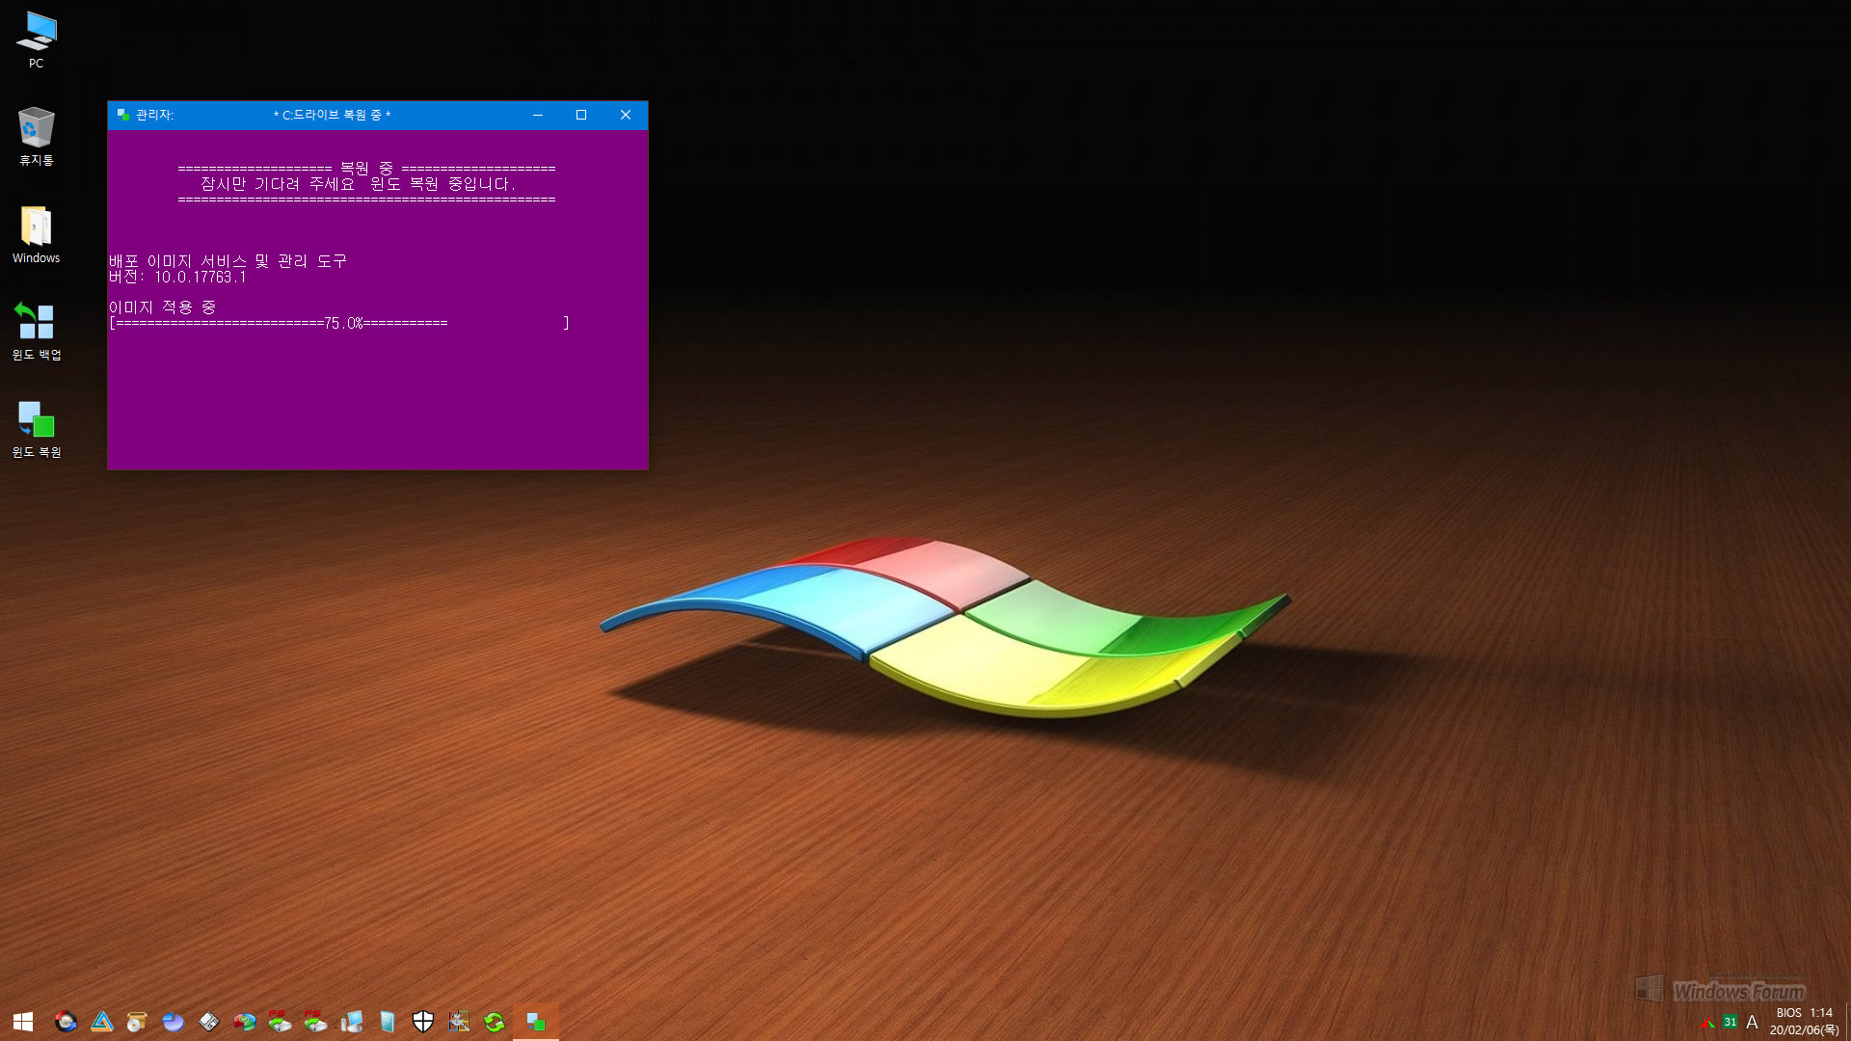Viewport: 1851px width, 1041px height.
Task: Click the second FS drive taskbar icon
Action: pyautogui.click(x=315, y=1022)
